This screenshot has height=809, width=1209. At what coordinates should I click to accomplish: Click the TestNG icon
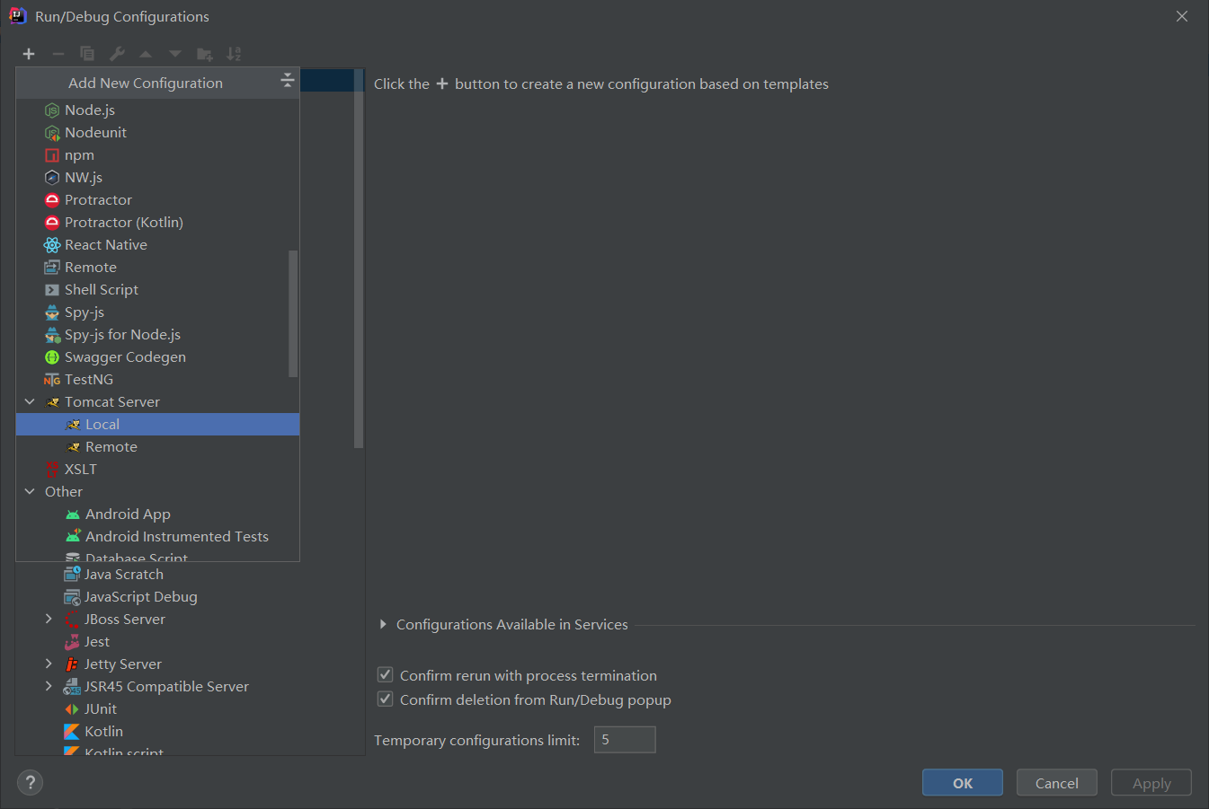(52, 380)
